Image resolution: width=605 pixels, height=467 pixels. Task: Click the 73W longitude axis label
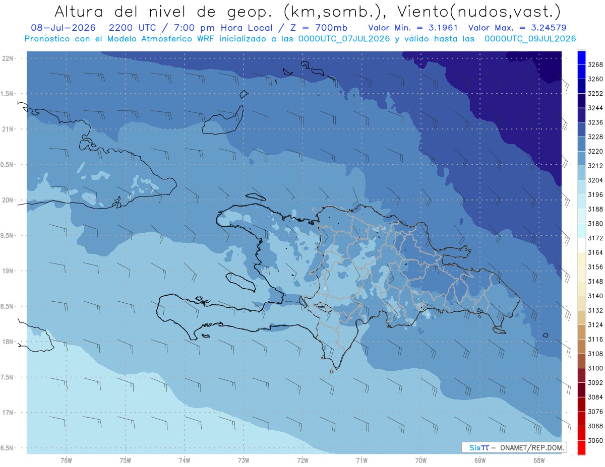click(244, 460)
